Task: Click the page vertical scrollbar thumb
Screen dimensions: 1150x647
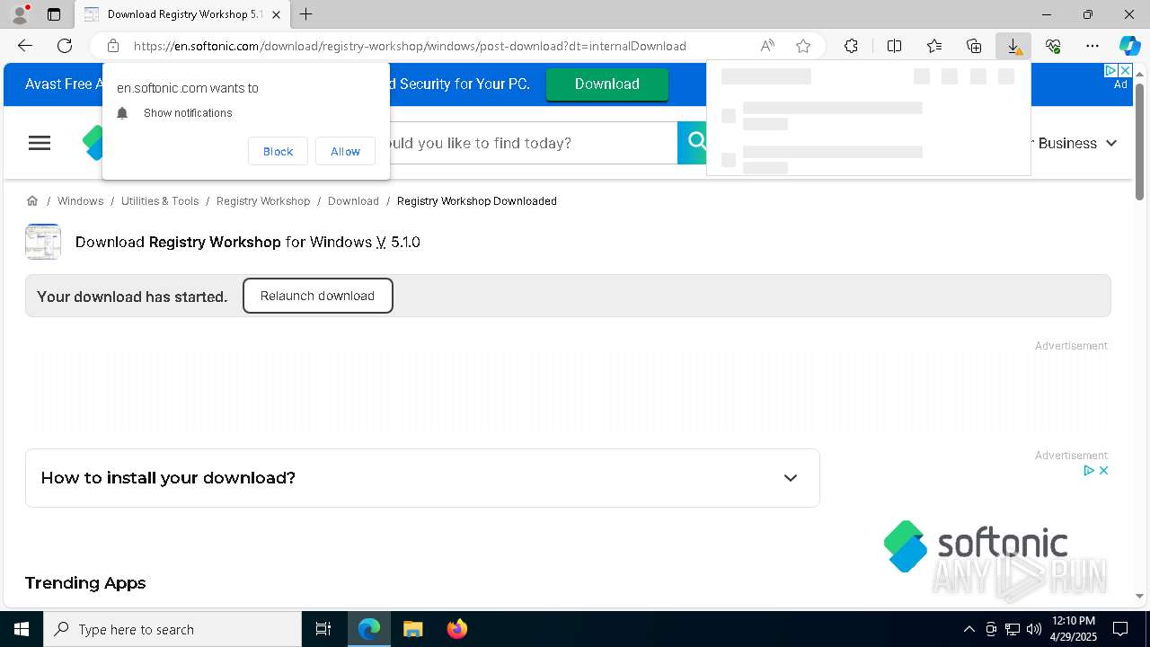Action: pos(1139,141)
